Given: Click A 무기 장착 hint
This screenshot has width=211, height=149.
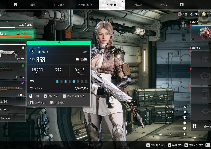Looking at the screenshot, I should click(x=175, y=145).
